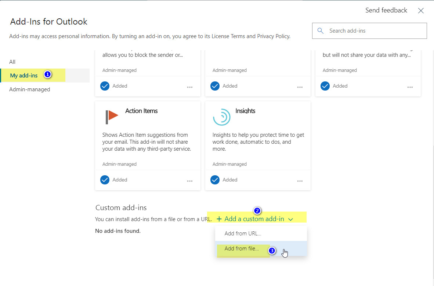Open the Admin-managed category

30,89
